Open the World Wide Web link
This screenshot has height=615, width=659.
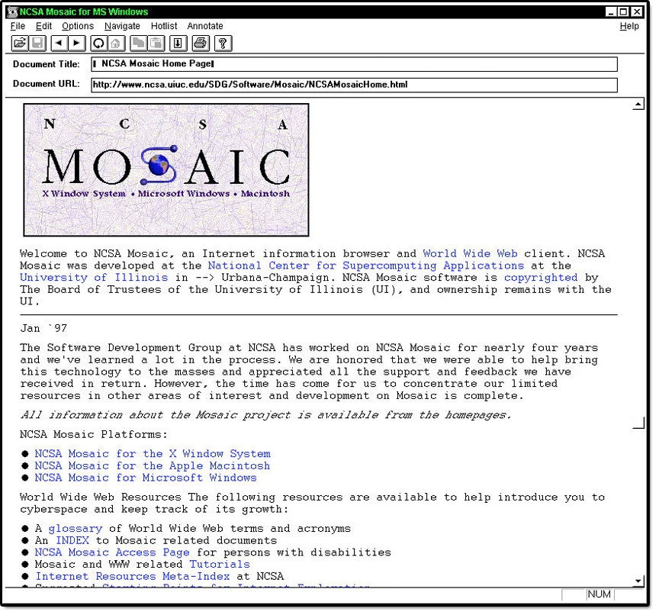click(x=470, y=254)
